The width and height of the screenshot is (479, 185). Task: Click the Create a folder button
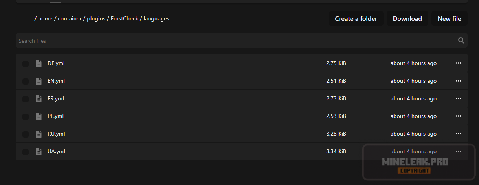(x=356, y=18)
